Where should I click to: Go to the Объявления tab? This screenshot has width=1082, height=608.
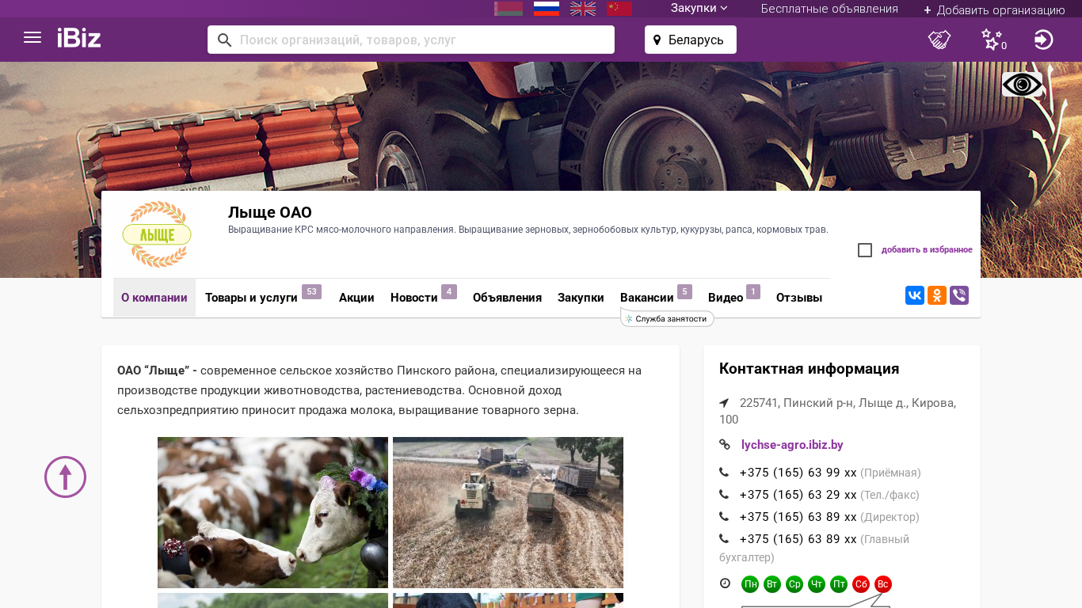pos(507,298)
